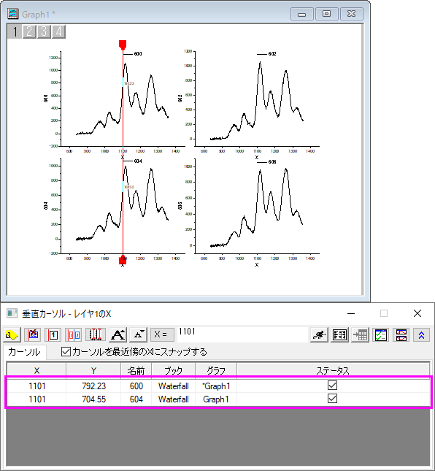Click the ステータス column header

[333, 371]
